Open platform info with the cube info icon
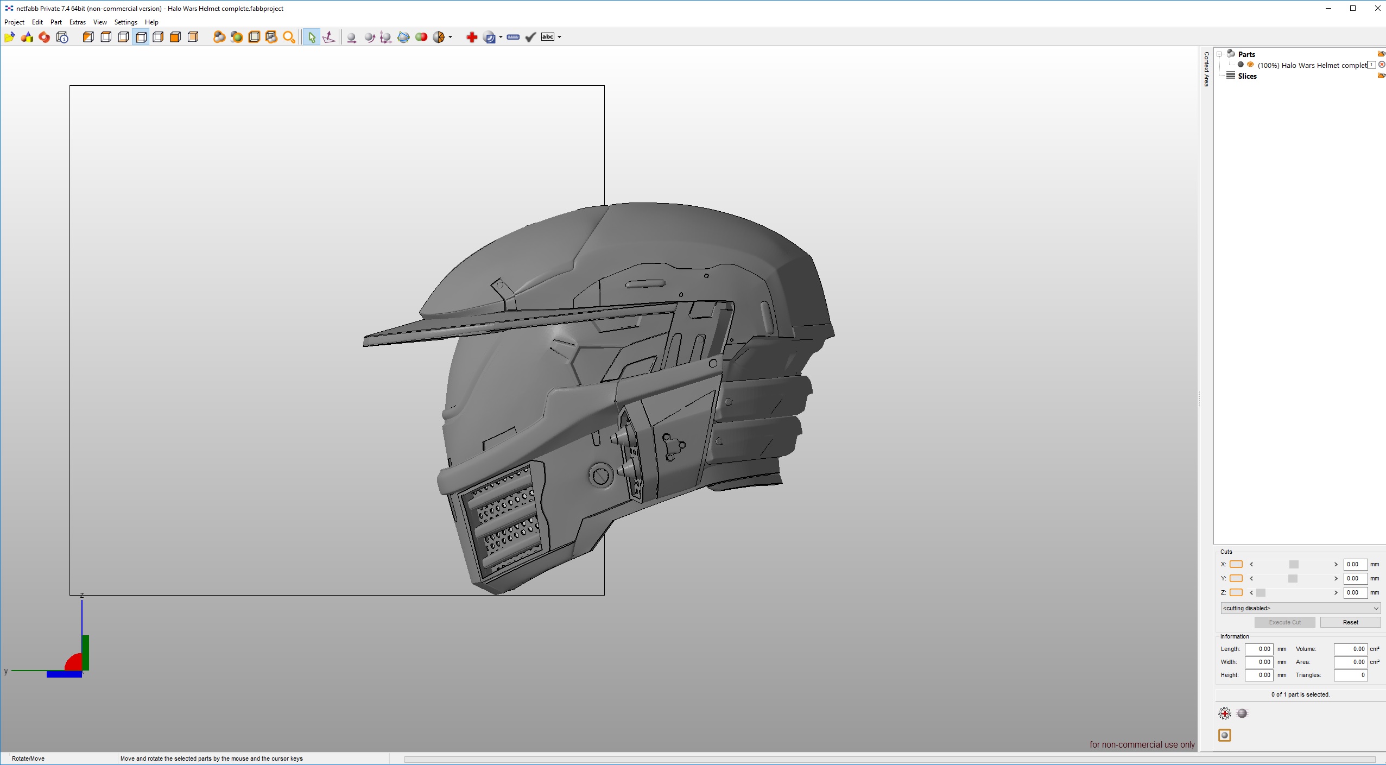The image size is (1386, 765). click(x=62, y=37)
